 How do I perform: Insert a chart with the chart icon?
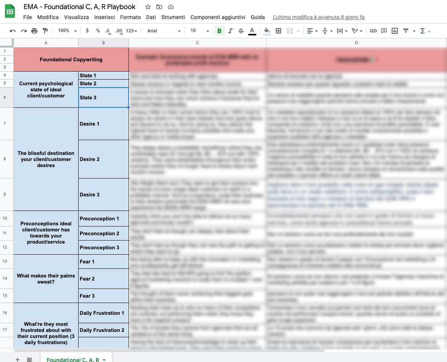pyautogui.click(x=395, y=31)
